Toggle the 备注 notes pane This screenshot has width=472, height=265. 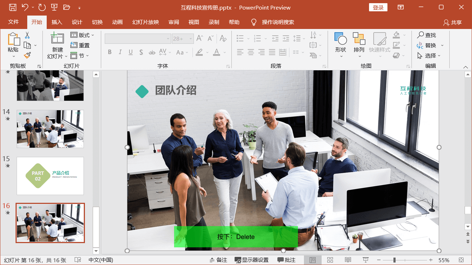point(218,260)
